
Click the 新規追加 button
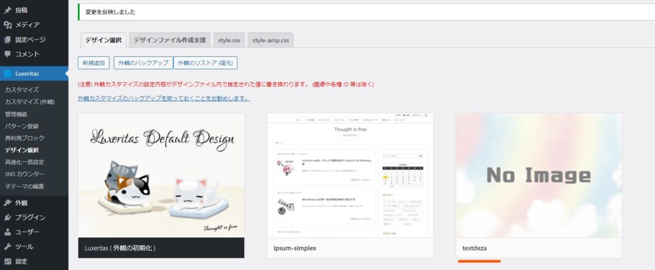[93, 63]
